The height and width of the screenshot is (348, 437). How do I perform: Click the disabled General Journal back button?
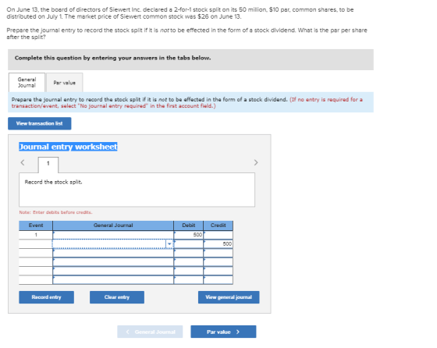coord(150,332)
